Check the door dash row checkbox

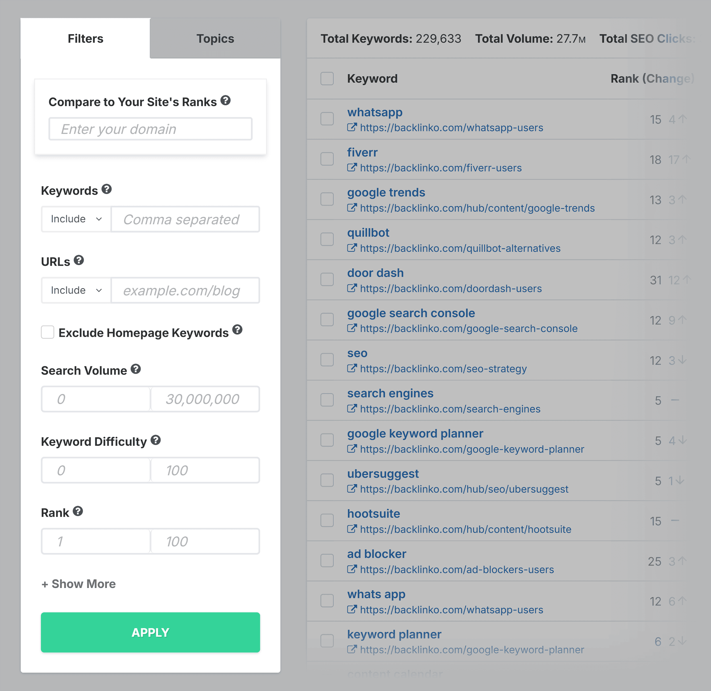point(327,280)
